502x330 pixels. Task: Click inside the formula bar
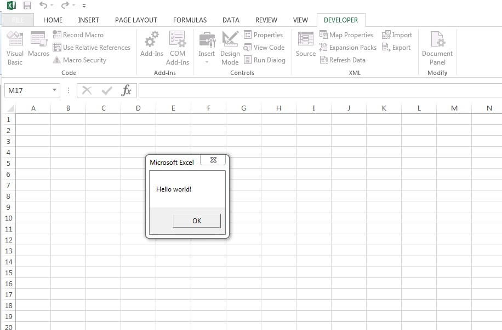320,90
